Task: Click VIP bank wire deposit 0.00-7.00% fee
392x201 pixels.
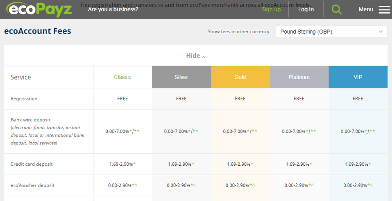Action: 358,131
